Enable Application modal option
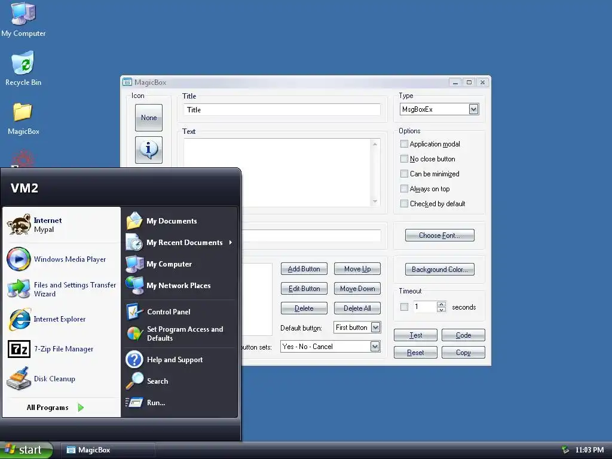 pos(404,144)
